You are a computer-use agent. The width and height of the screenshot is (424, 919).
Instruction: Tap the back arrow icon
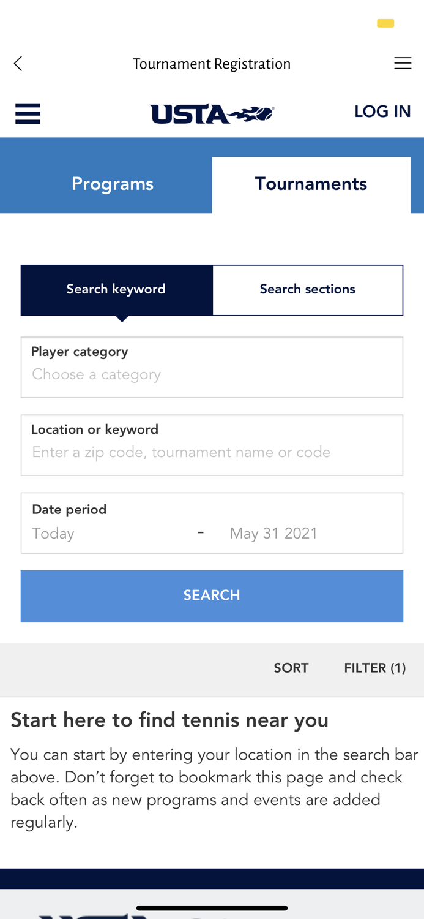coord(18,64)
